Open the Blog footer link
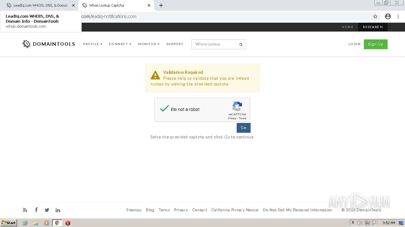Screen dimensions: 405x227 tap(150, 210)
